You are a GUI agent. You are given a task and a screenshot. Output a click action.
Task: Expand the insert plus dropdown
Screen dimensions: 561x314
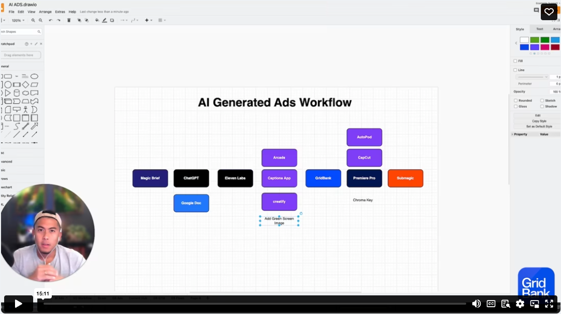click(149, 20)
